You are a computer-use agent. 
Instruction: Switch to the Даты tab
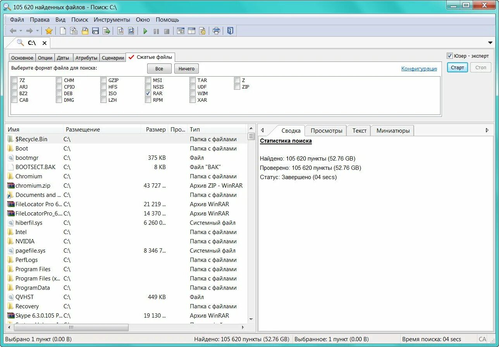[x=63, y=58]
